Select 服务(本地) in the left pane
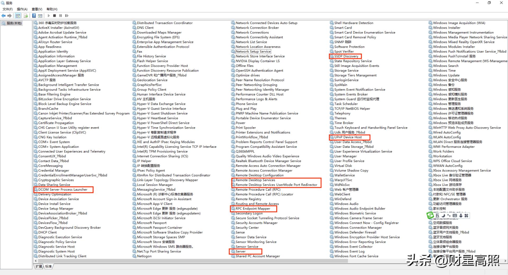This screenshot has width=508, height=275. point(13,23)
